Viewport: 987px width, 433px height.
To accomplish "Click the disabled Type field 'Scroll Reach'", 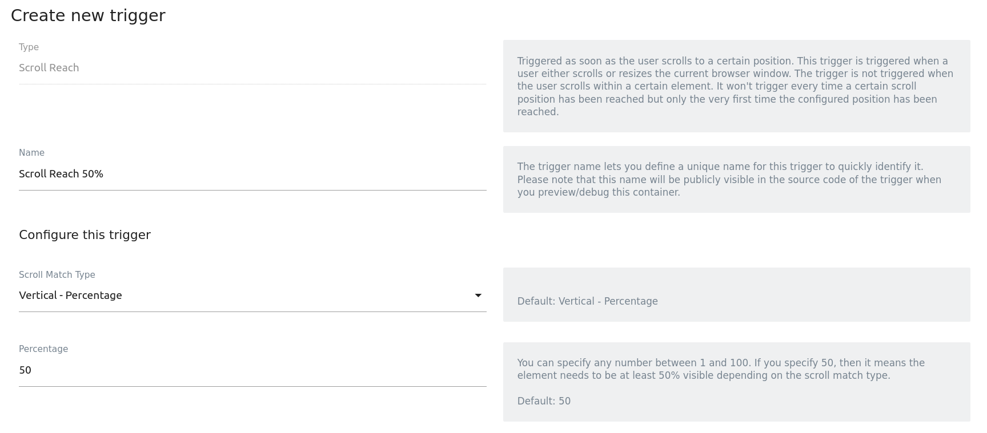I will [x=251, y=68].
